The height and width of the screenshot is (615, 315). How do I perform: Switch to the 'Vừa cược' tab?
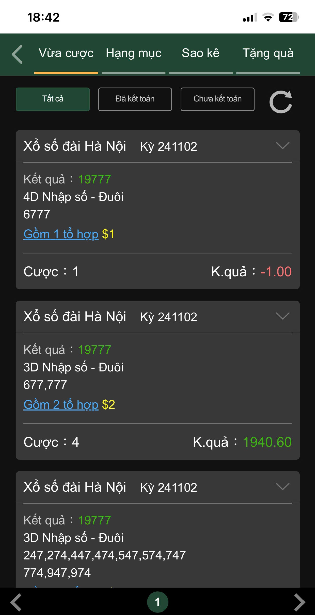(x=66, y=53)
